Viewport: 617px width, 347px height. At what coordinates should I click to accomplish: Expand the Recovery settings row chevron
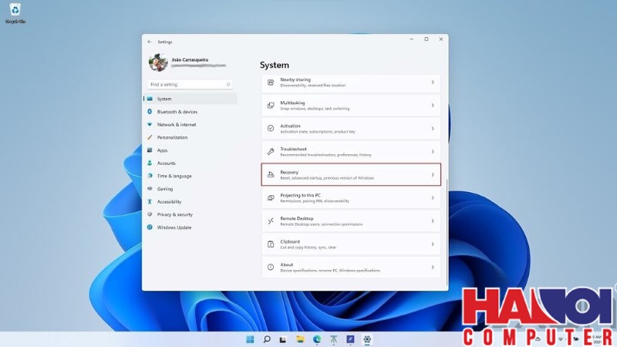click(432, 175)
